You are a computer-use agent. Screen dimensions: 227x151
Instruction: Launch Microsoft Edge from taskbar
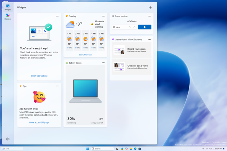[135, 149]
